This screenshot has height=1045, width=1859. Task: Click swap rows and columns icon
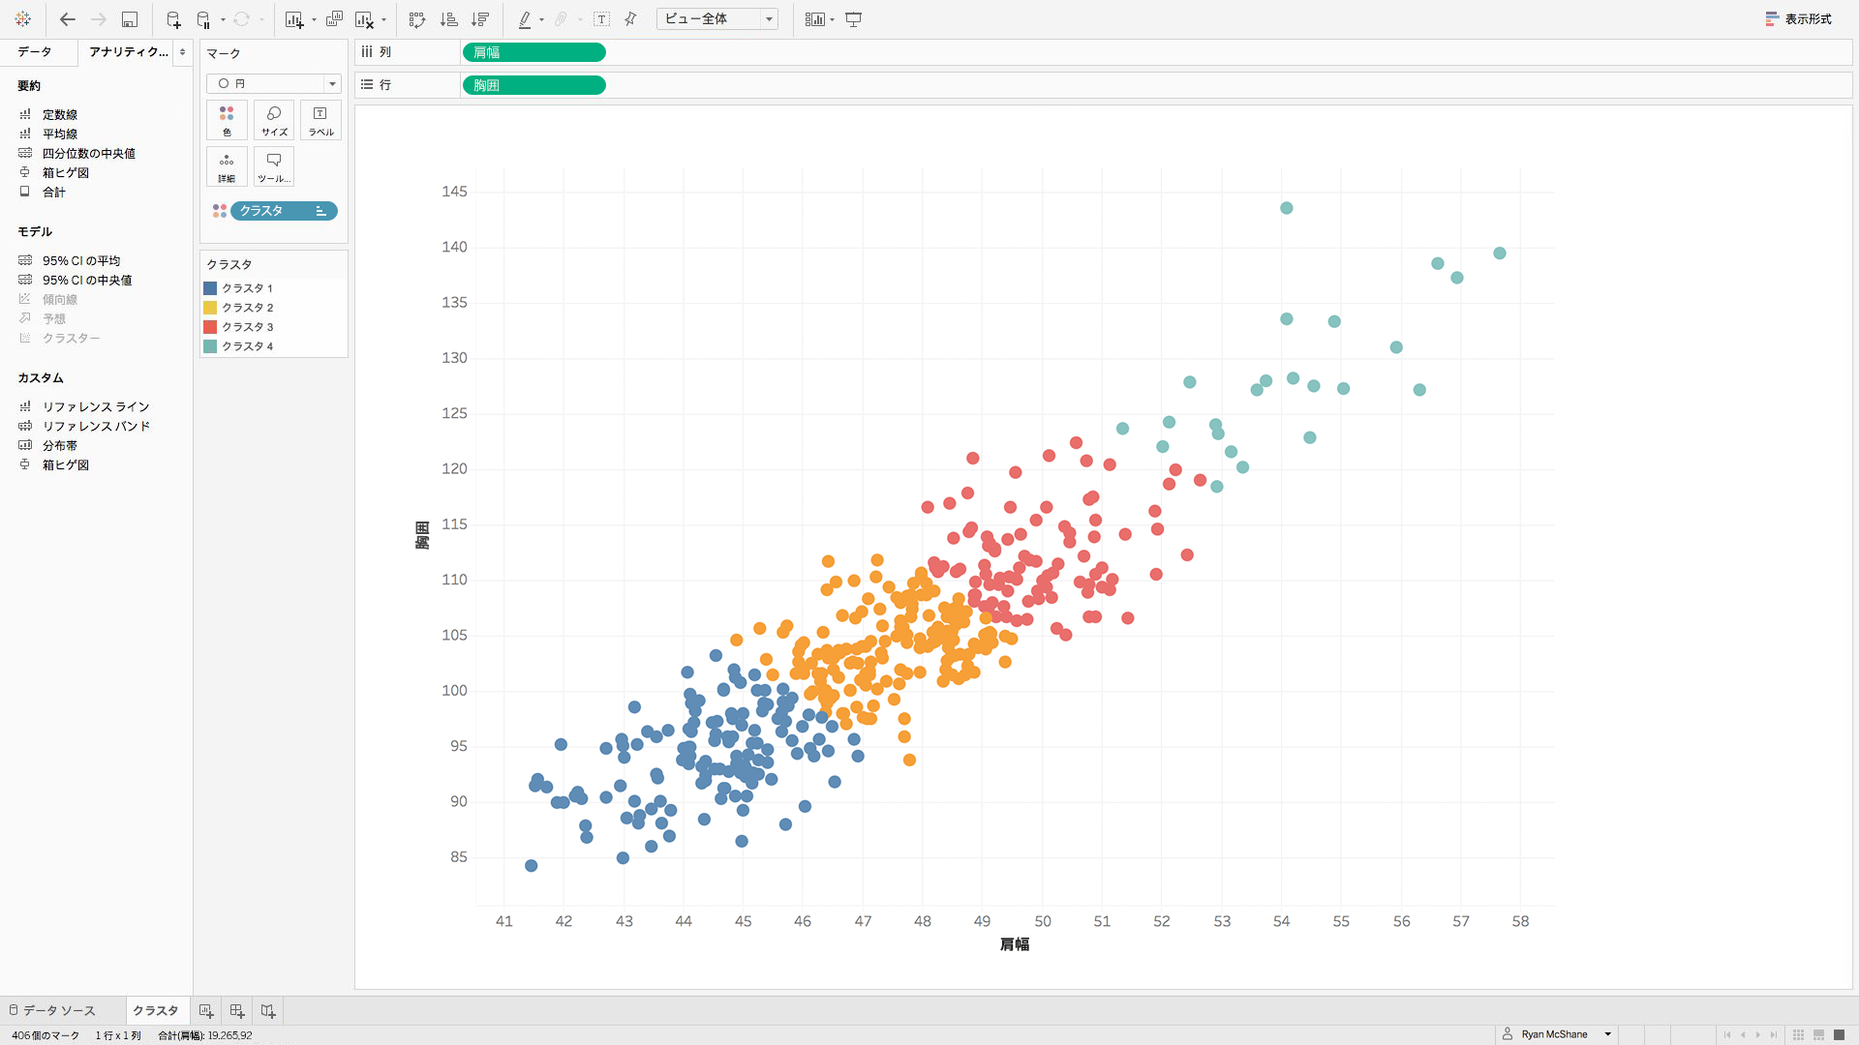click(417, 19)
